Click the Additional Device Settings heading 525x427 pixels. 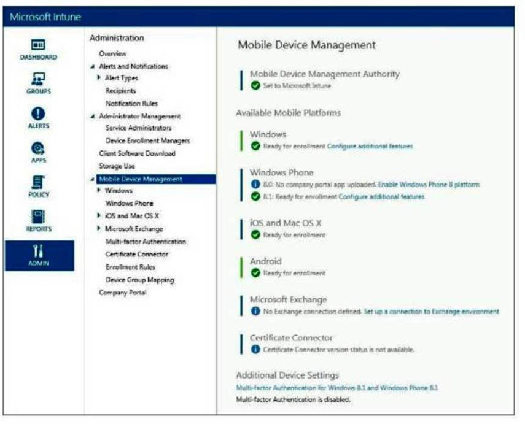point(287,375)
